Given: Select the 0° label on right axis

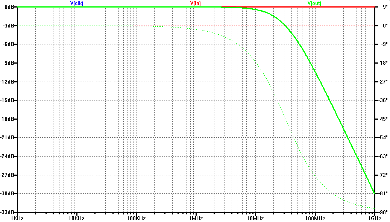Looking at the screenshot, I should (385, 26).
